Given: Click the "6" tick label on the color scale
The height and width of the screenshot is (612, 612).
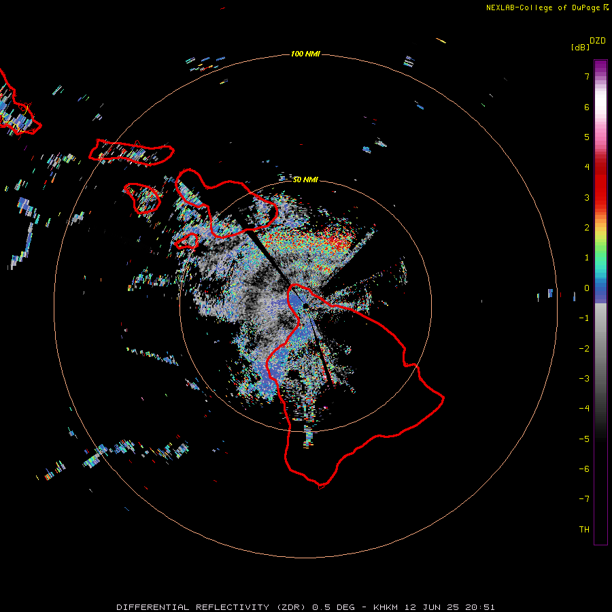Looking at the screenshot, I should click(x=587, y=107).
